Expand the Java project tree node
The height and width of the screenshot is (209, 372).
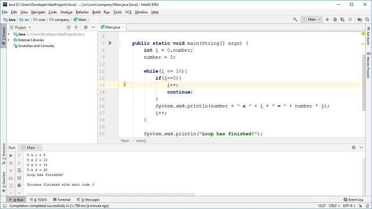9,34
